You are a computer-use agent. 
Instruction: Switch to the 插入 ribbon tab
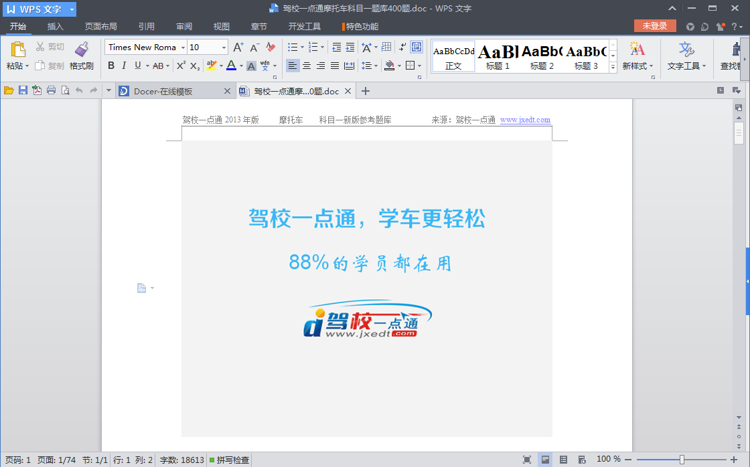click(54, 26)
